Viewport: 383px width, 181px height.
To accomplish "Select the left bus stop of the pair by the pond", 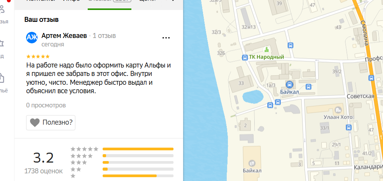I will (270, 105).
